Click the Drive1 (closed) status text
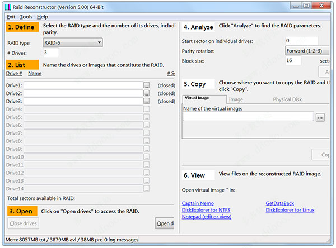 click(166, 85)
